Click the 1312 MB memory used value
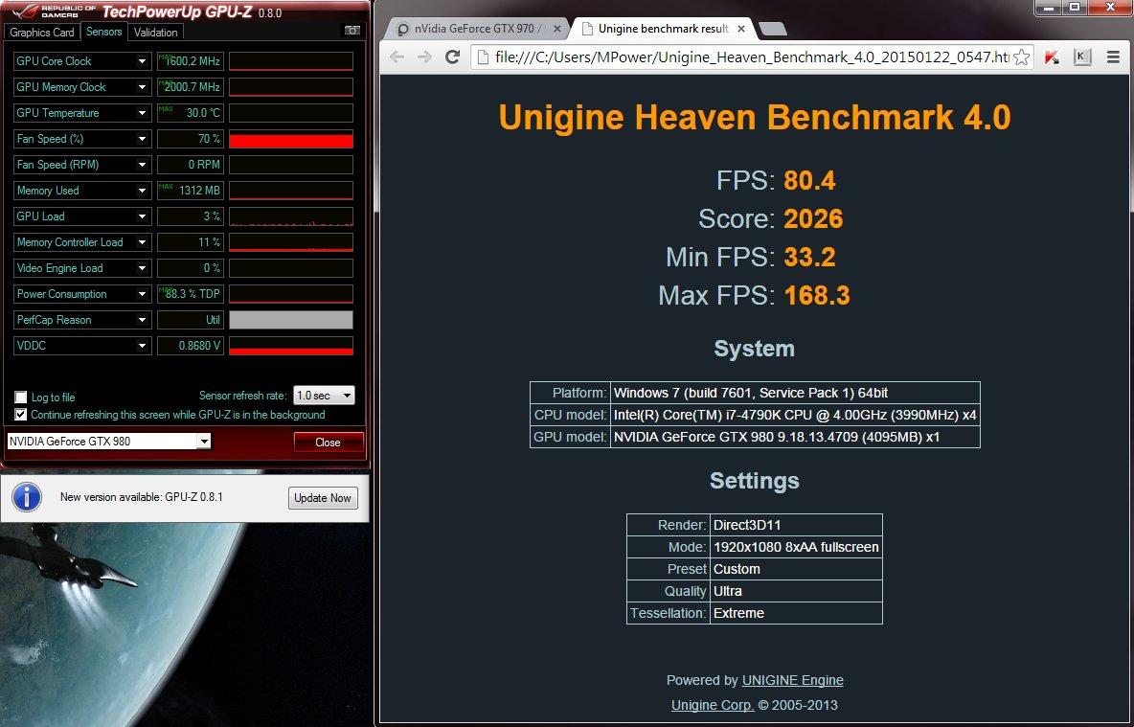 coord(191,191)
